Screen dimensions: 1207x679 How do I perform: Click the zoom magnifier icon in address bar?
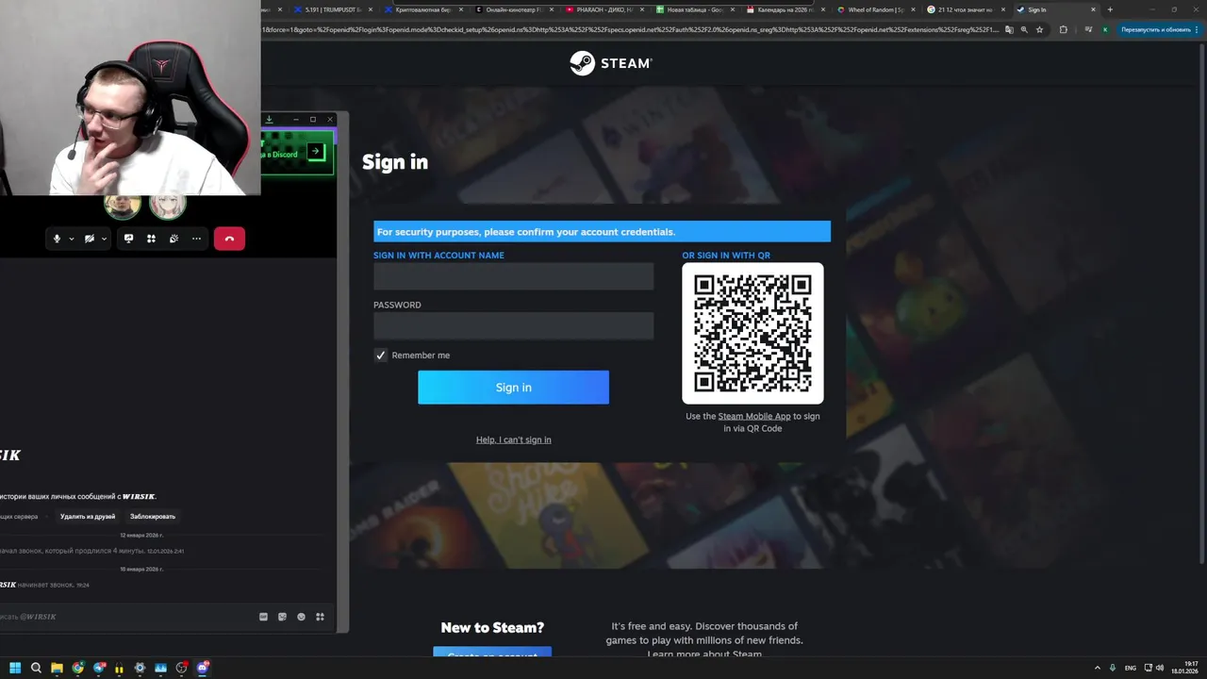[1024, 29]
